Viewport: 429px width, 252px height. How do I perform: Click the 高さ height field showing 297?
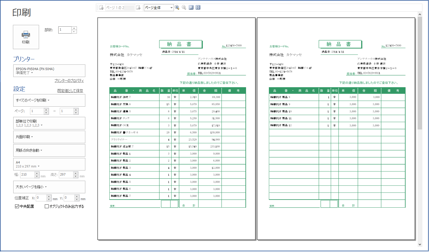click(66, 175)
